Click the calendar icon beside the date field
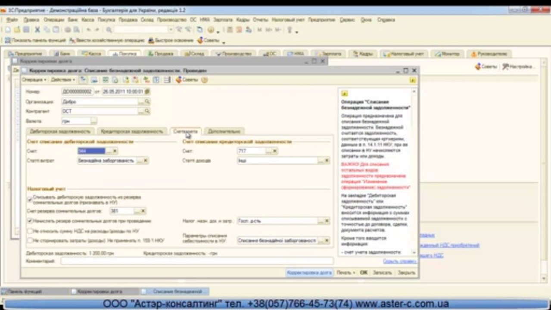Image resolution: width=551 pixels, height=310 pixels. click(x=147, y=91)
